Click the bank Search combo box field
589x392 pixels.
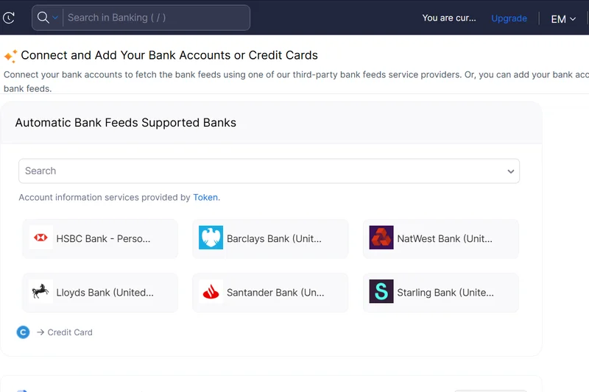(x=261, y=171)
